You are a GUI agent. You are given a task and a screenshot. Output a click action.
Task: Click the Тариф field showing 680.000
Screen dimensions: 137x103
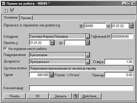point(39,75)
